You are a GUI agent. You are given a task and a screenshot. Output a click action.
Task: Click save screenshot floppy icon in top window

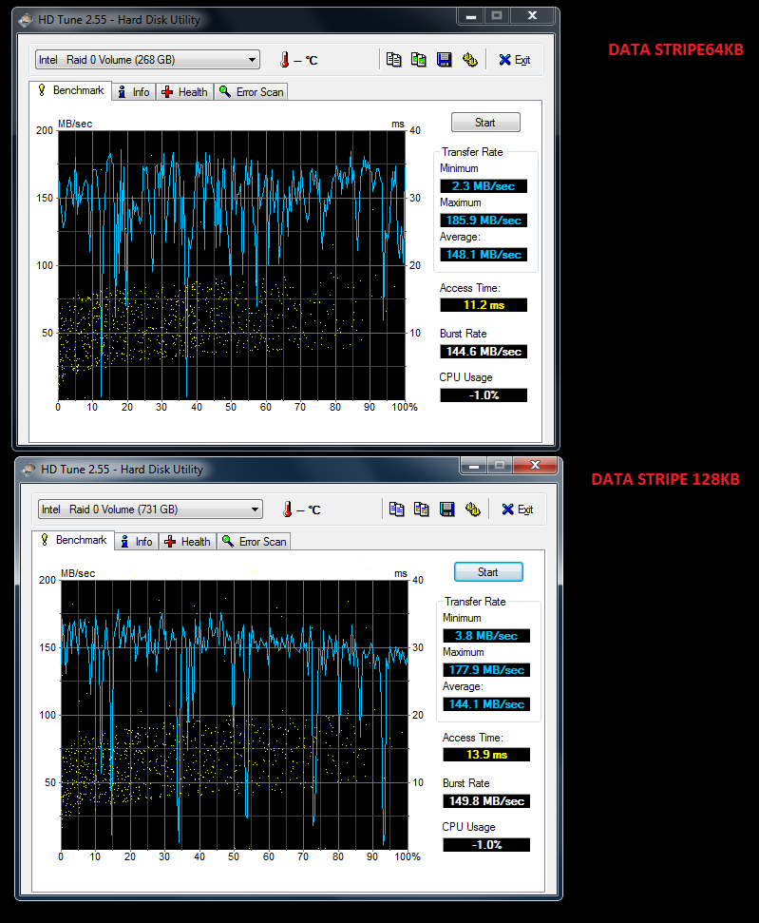click(444, 60)
